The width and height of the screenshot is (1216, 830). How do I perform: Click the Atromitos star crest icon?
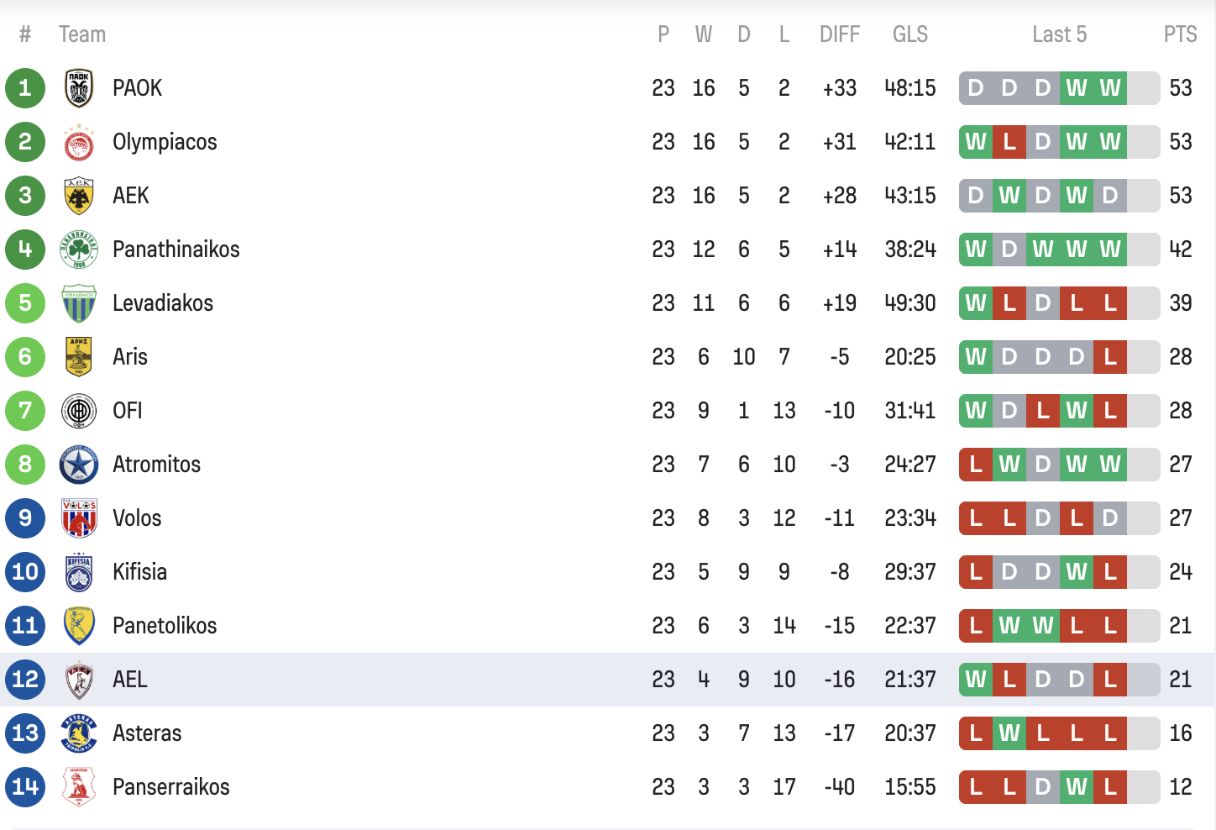(79, 465)
